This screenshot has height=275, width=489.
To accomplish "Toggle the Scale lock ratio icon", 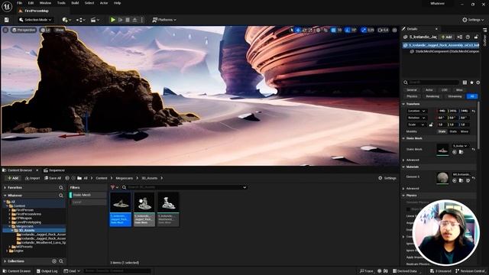I will (431, 125).
